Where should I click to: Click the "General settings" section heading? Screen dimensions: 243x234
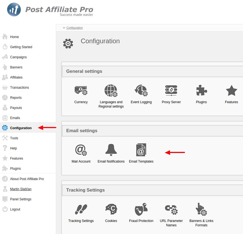84,71
